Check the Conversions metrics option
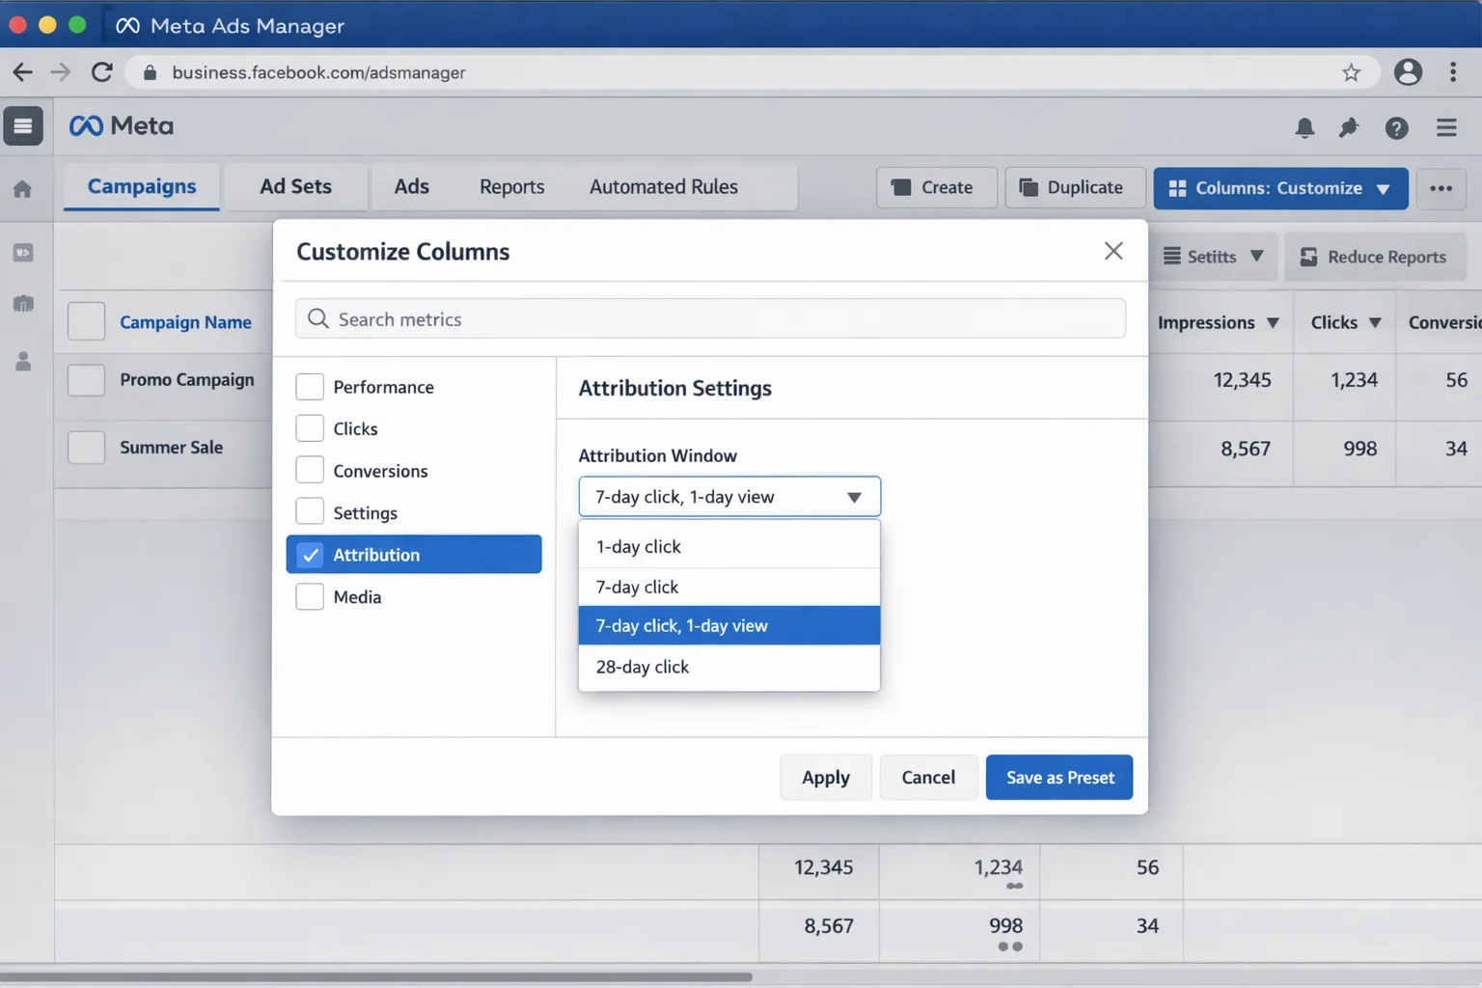Screen dimensions: 1482x988 [310, 470]
